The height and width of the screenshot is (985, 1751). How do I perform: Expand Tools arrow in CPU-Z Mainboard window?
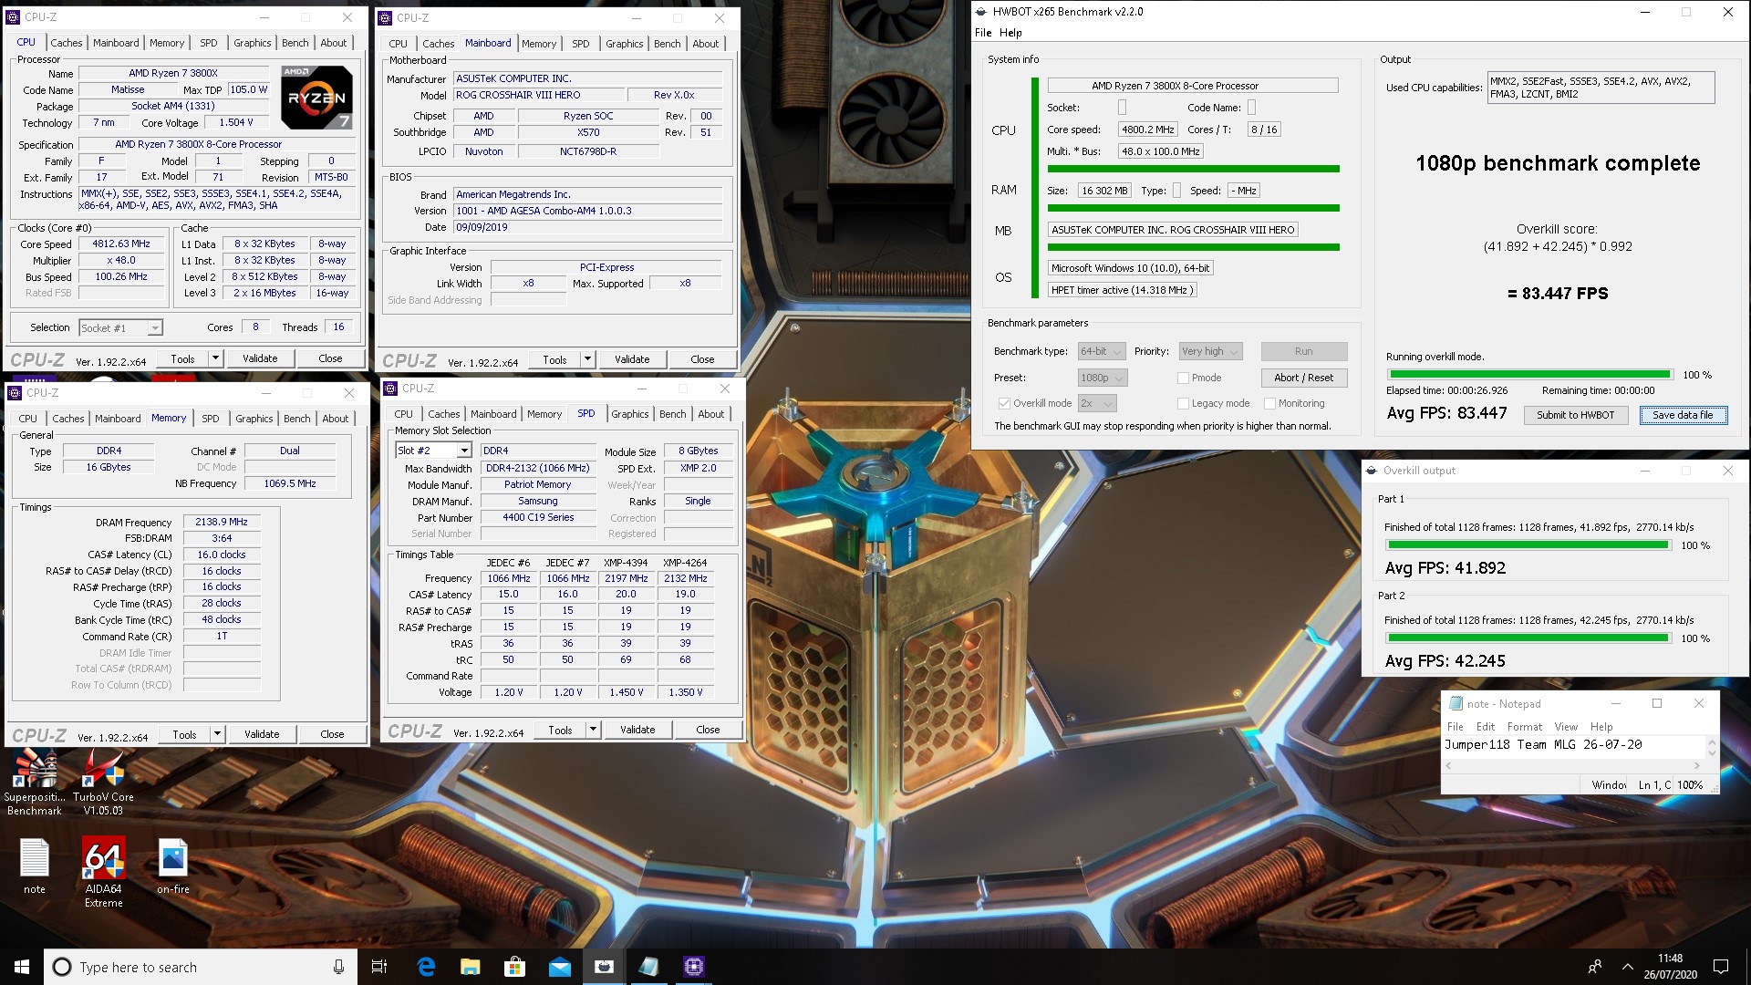tap(588, 359)
